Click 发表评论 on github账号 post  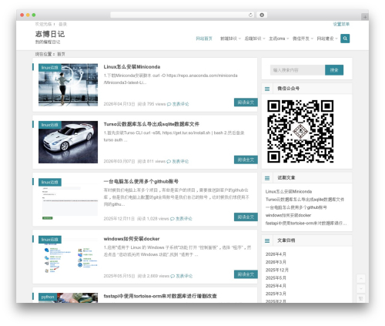tap(184, 219)
